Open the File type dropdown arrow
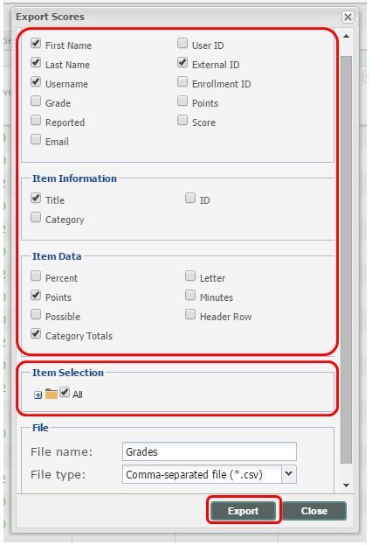The image size is (372, 545). click(289, 474)
